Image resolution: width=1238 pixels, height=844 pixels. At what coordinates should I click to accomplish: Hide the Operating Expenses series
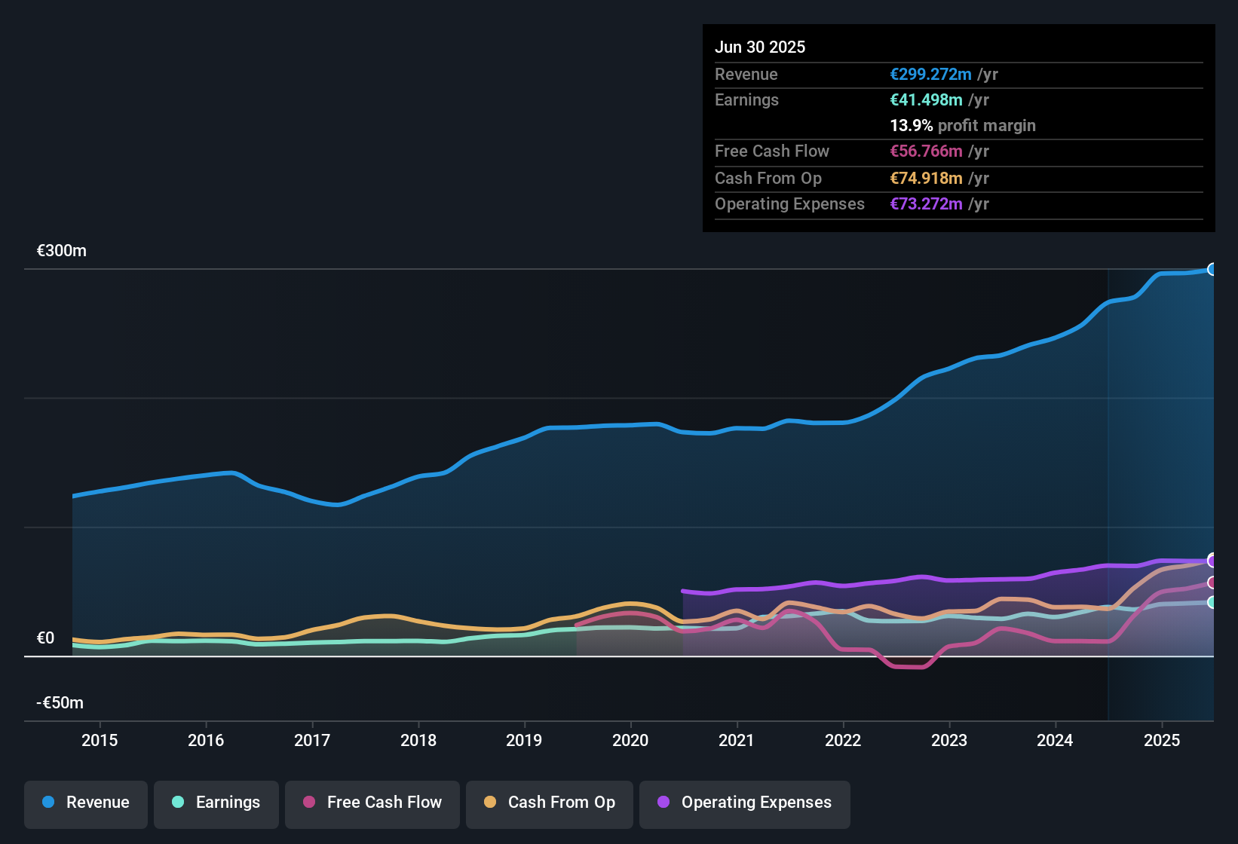click(x=745, y=803)
